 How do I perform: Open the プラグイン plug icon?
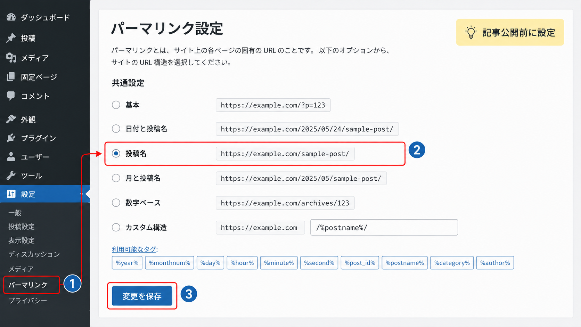[x=11, y=138]
